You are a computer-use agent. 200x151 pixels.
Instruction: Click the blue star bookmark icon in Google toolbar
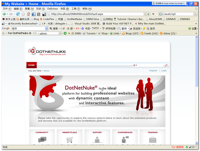(83, 29)
